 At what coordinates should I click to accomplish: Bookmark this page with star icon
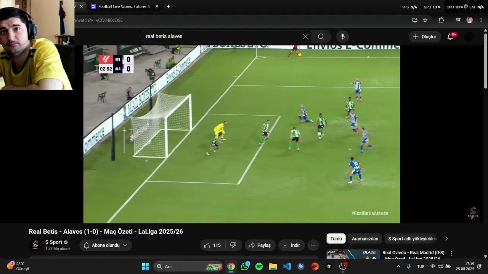425,20
